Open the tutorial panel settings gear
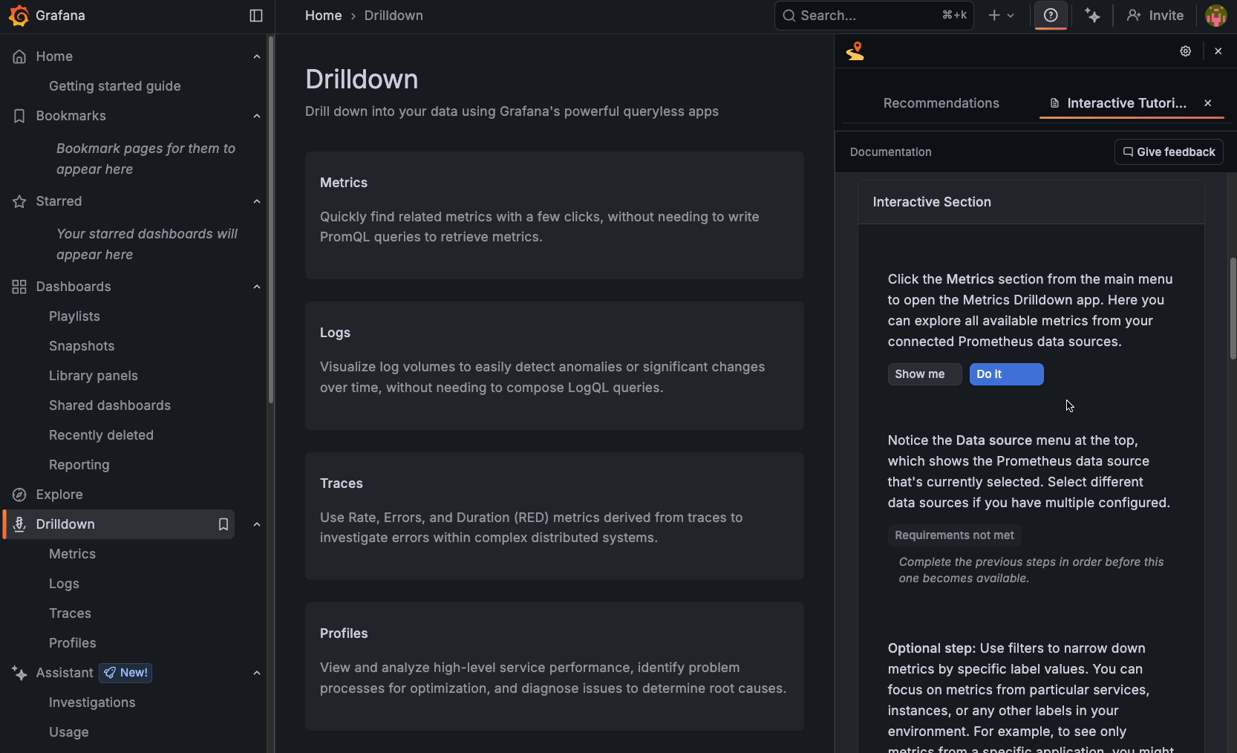Image resolution: width=1237 pixels, height=753 pixels. point(1185,51)
